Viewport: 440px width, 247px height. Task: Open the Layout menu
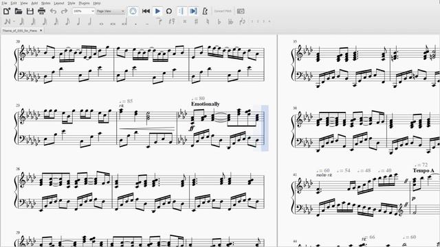(x=59, y=3)
